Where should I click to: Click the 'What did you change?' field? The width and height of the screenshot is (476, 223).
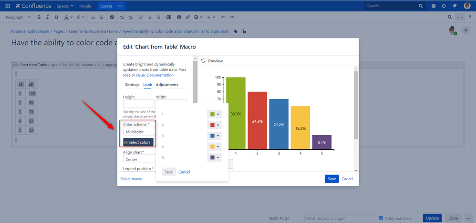339,218
